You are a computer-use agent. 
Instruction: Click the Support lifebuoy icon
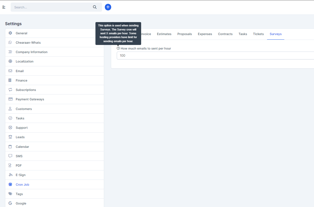10,128
